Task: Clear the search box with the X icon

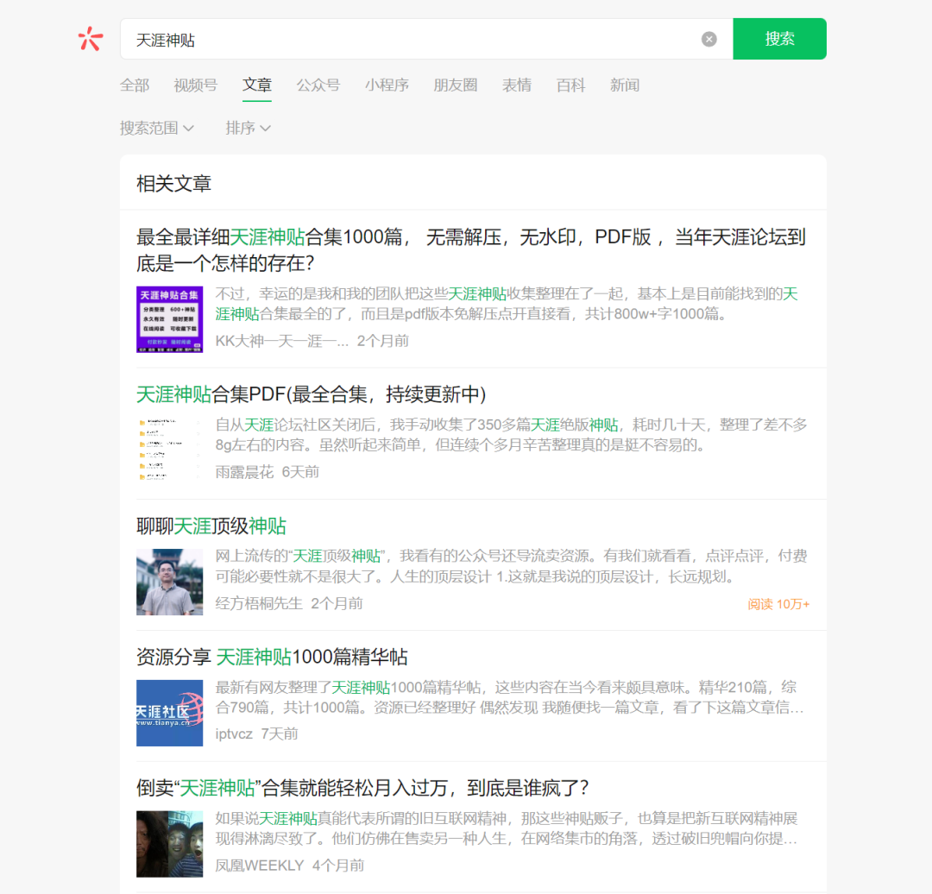Action: click(708, 39)
